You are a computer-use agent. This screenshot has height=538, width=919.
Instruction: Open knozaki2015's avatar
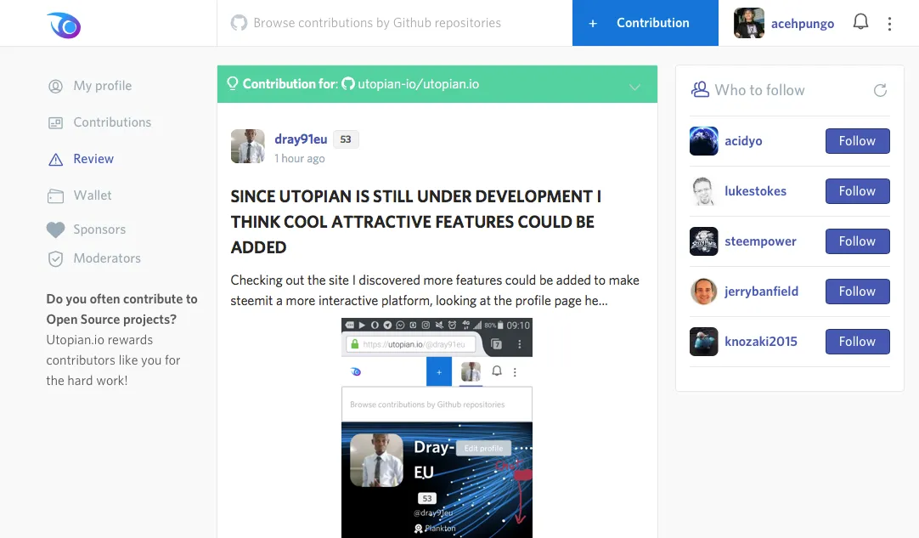coord(703,342)
